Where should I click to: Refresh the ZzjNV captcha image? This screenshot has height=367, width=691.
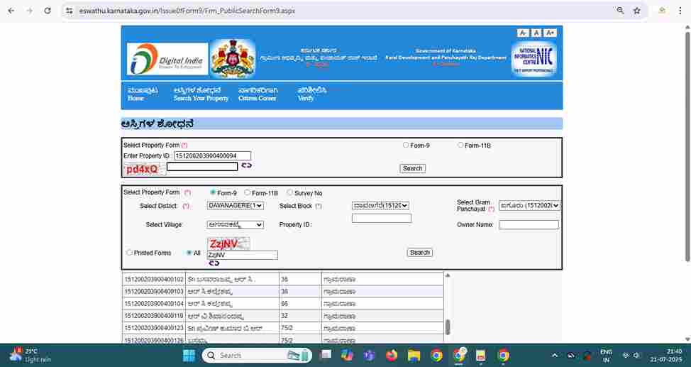click(214, 263)
